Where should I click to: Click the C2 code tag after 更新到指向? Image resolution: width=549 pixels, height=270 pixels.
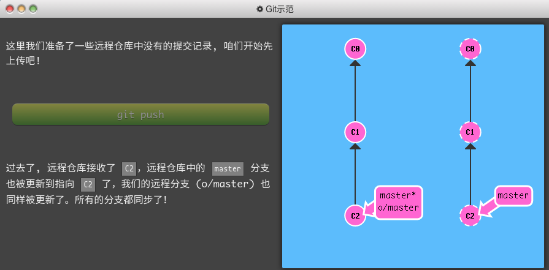click(88, 184)
